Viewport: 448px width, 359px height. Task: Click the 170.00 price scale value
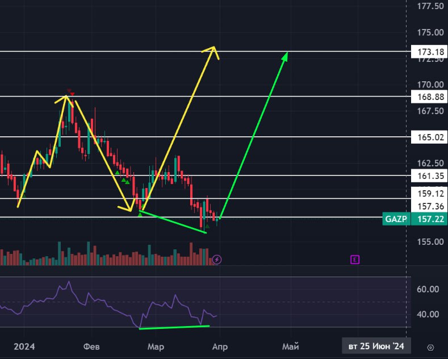point(430,85)
